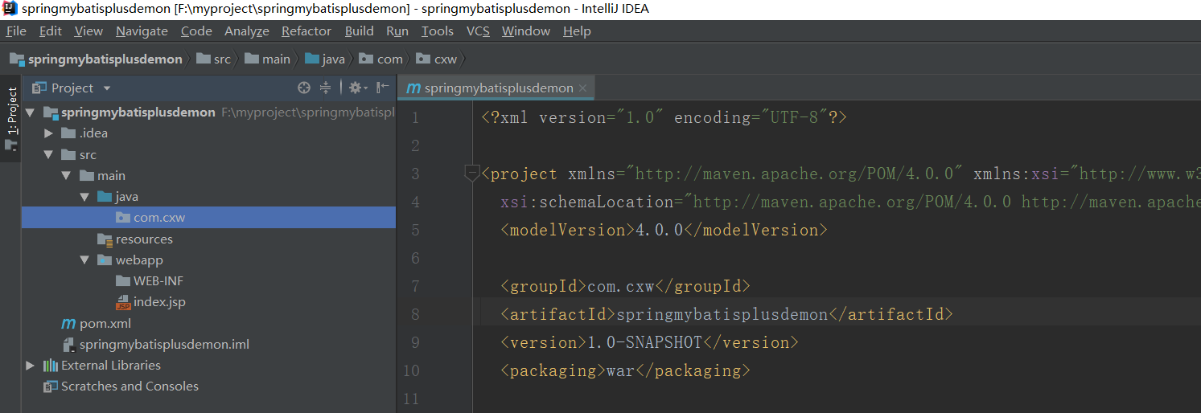
Task: Open the Refactor menu
Action: pyautogui.click(x=306, y=31)
